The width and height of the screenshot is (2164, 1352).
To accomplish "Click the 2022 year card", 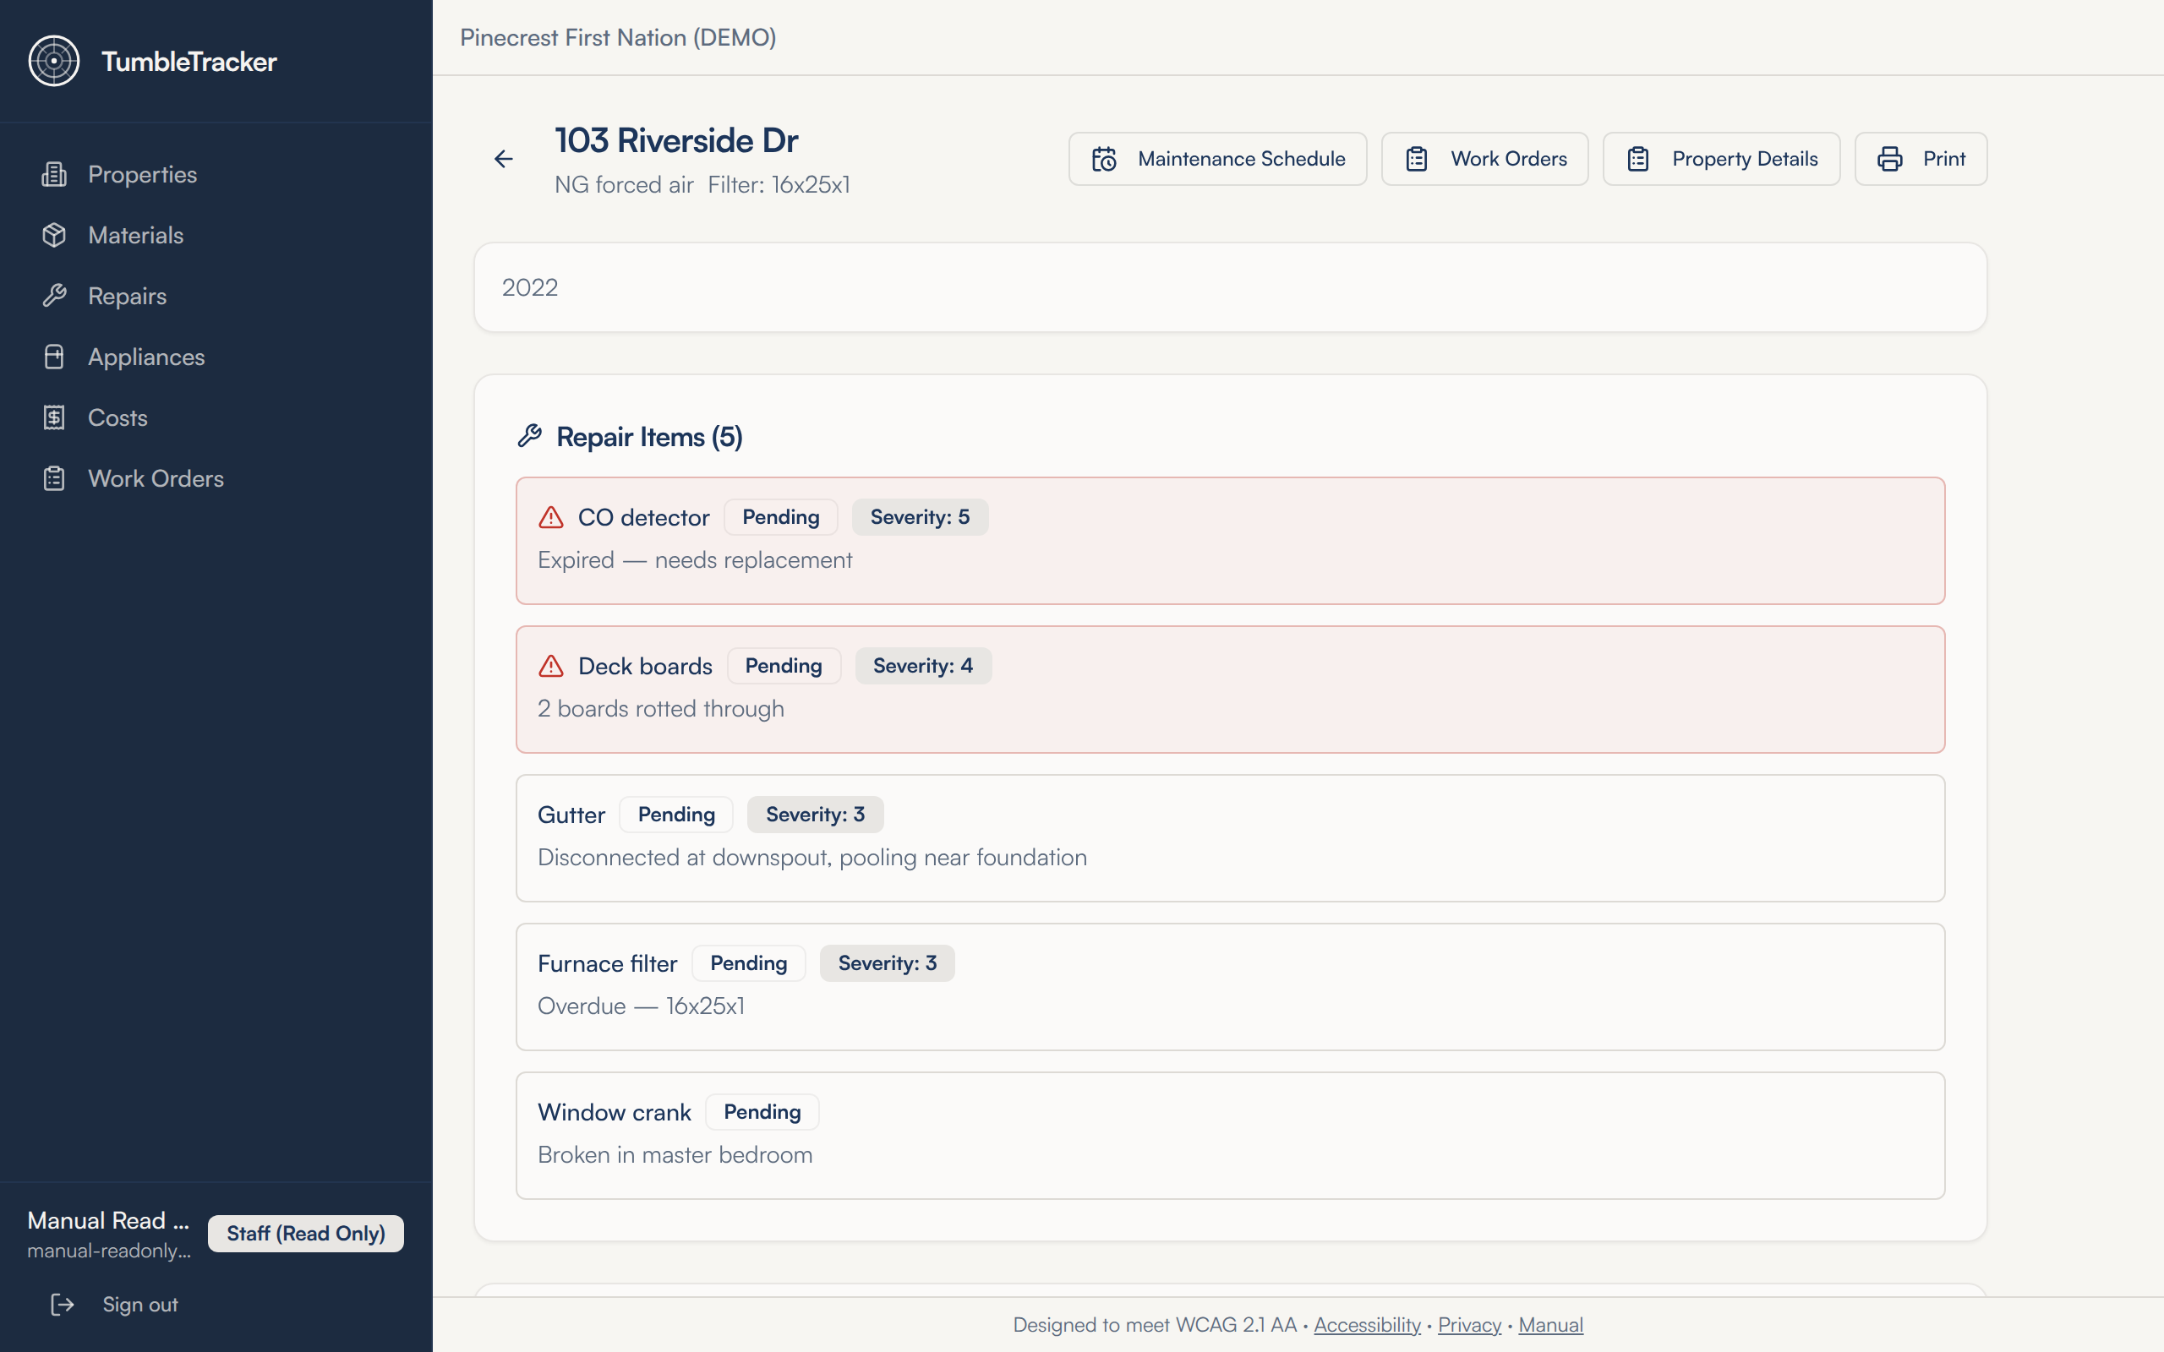I will pos(1231,287).
